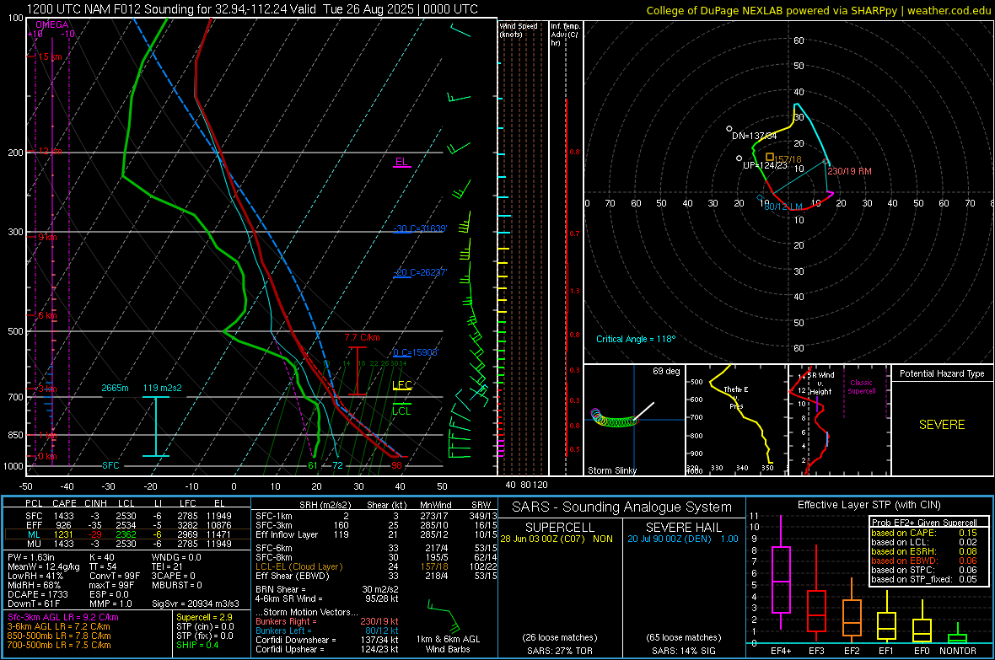Viewport: 995px width, 660px height.
Task: Click the Supercell = 2.9 composite value
Action: point(204,617)
